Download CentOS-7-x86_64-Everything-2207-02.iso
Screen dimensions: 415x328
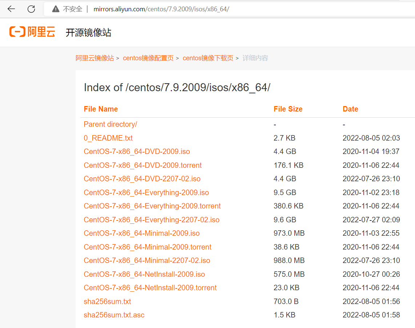(152, 220)
